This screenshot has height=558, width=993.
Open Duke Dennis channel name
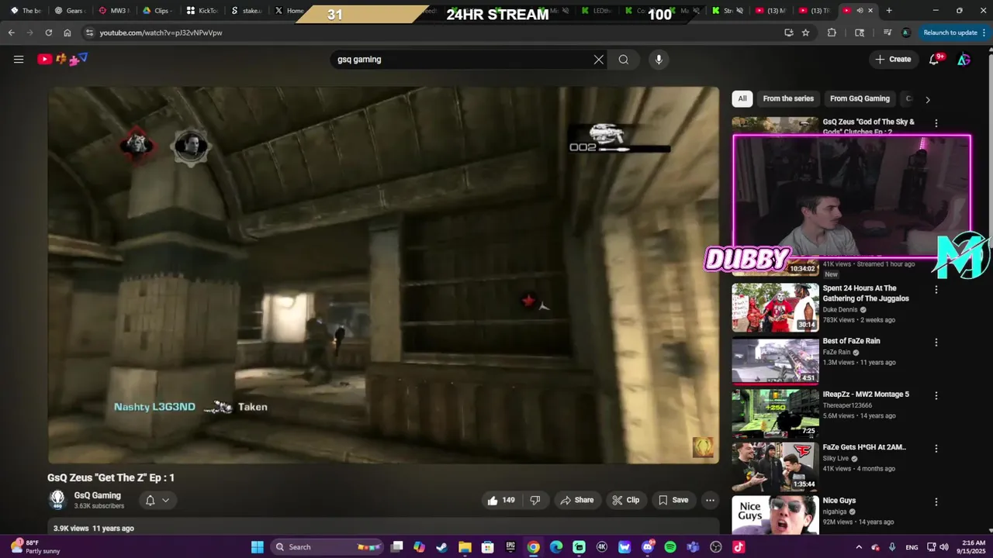[840, 309]
